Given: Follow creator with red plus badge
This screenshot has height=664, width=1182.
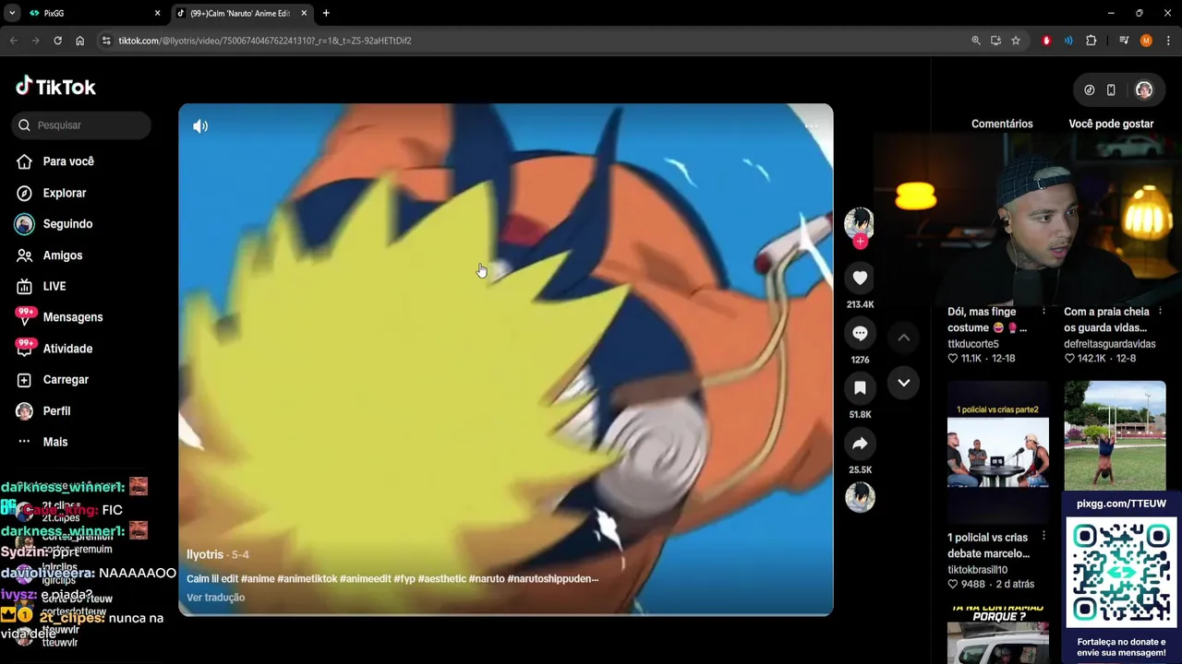Looking at the screenshot, I should click(x=860, y=242).
